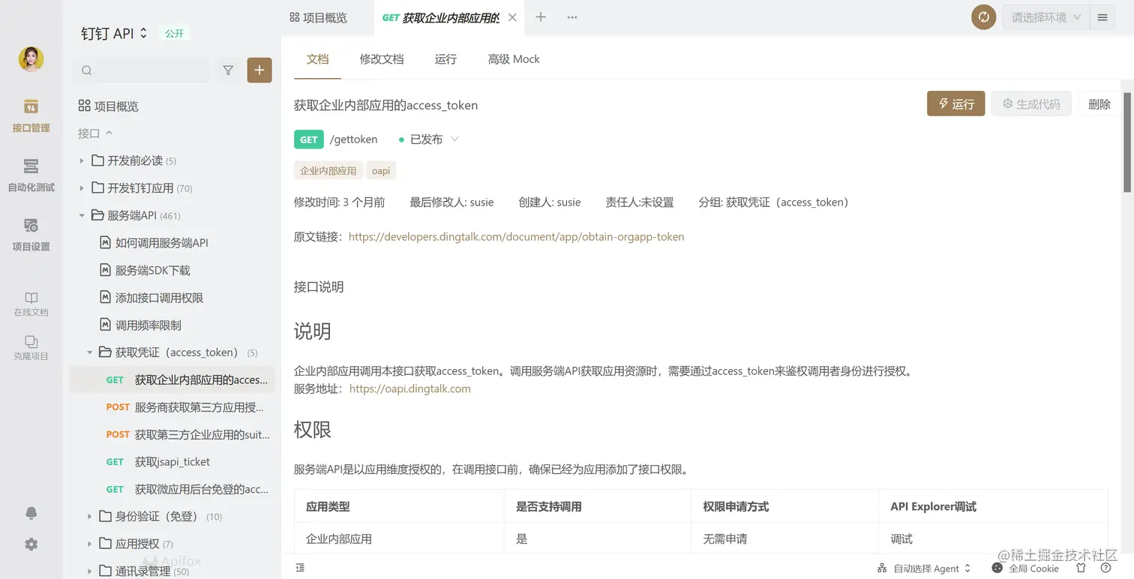The width and height of the screenshot is (1134, 579).
Task: Open the 修改文档 tab
Action: 382,58
